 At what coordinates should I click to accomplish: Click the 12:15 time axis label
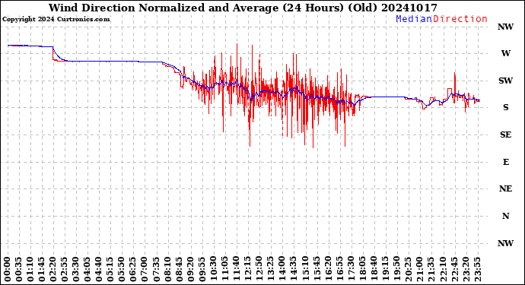pyautogui.click(x=248, y=269)
